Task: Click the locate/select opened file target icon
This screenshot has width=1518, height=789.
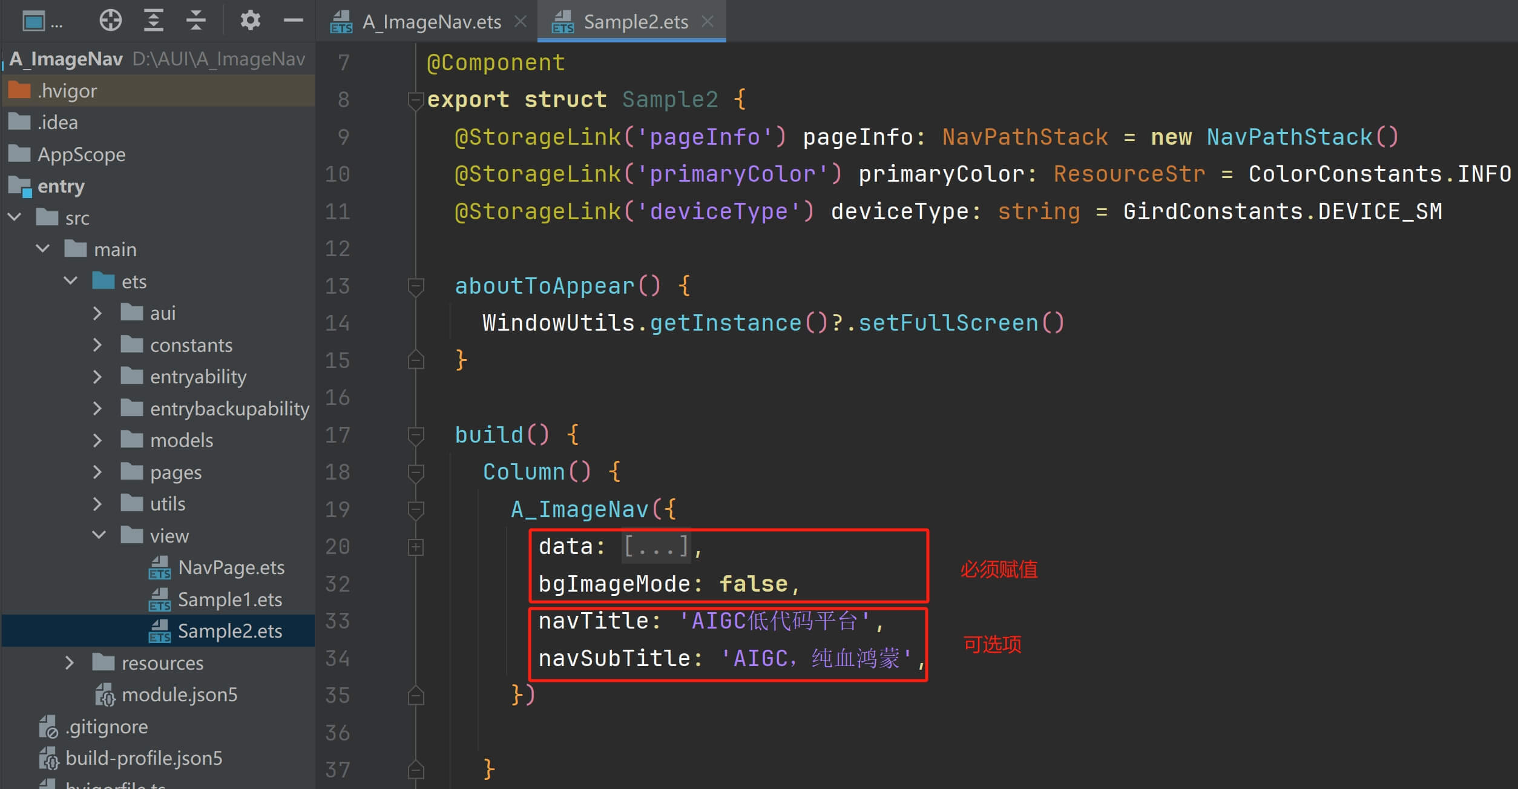Action: [110, 21]
